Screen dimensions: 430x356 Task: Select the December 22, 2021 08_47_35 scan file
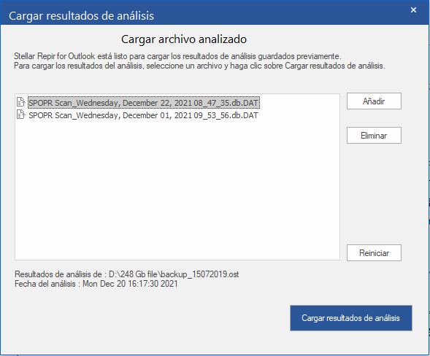tap(143, 103)
